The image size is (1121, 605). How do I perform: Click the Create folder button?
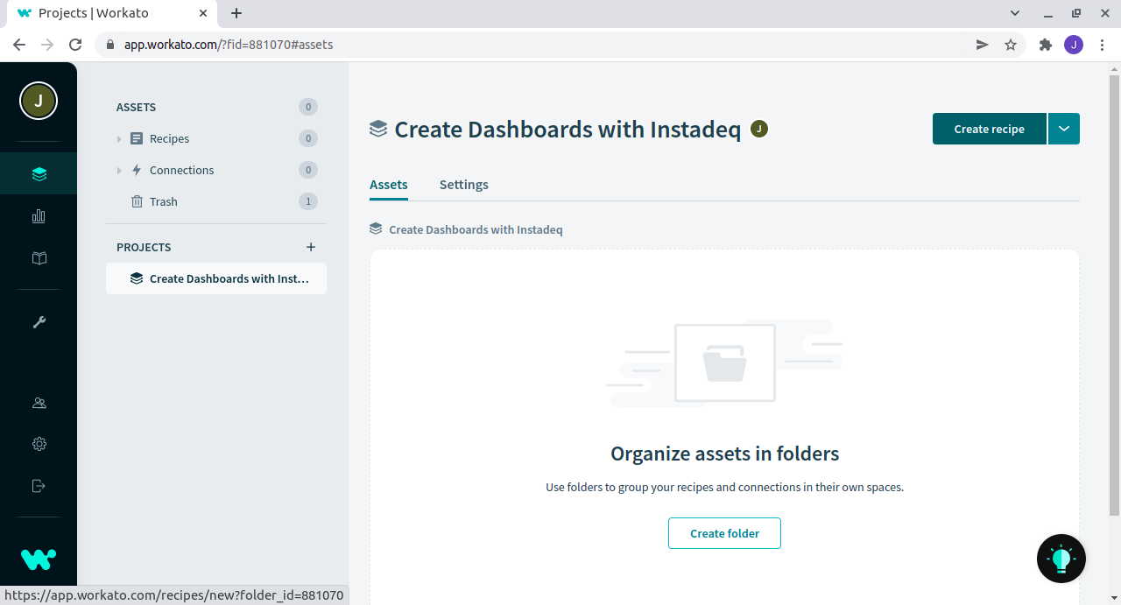coord(724,533)
